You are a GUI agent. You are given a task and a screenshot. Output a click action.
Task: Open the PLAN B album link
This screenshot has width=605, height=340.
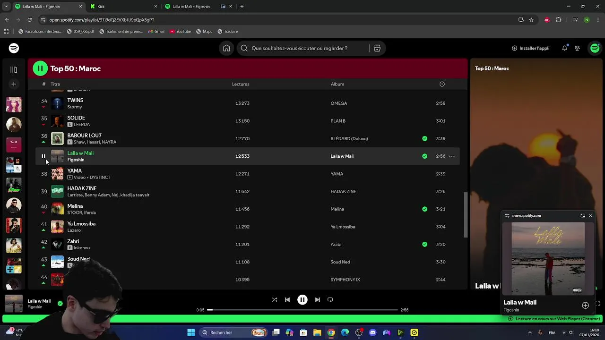[x=338, y=121]
